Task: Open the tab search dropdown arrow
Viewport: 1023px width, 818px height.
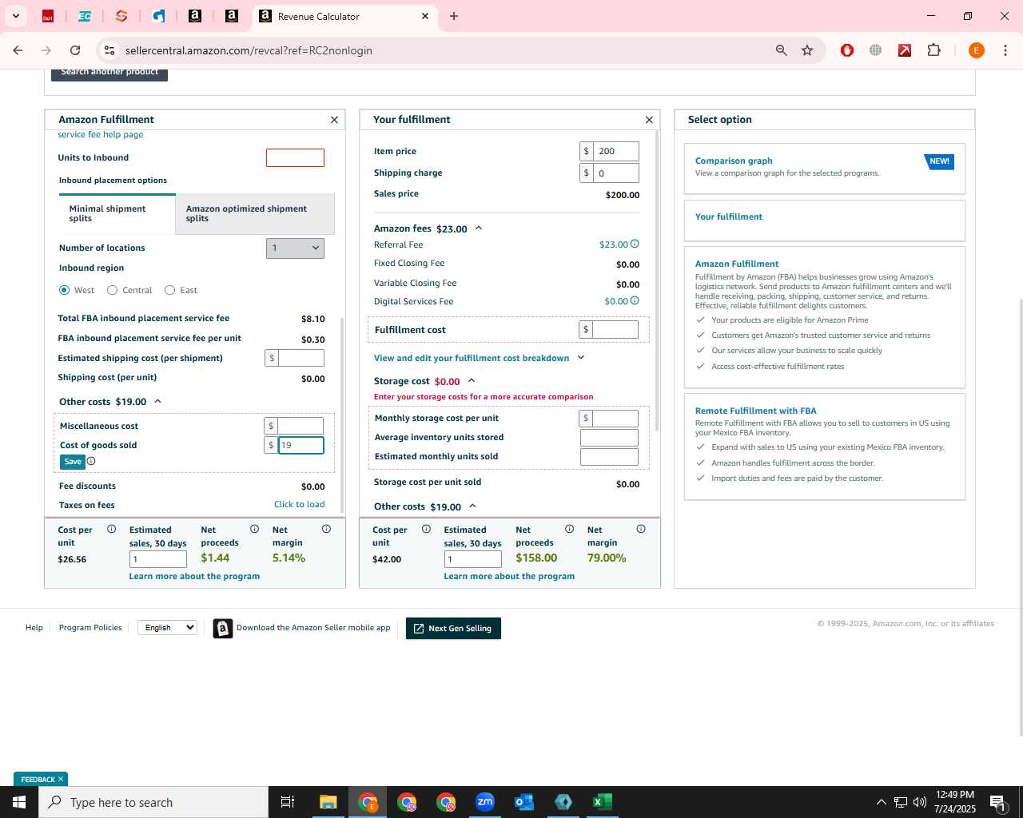Action: click(15, 16)
